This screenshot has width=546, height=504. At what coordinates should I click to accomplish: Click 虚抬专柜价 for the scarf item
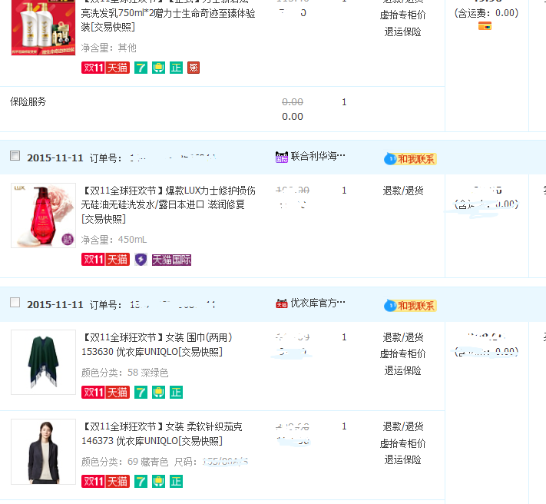pyautogui.click(x=403, y=354)
